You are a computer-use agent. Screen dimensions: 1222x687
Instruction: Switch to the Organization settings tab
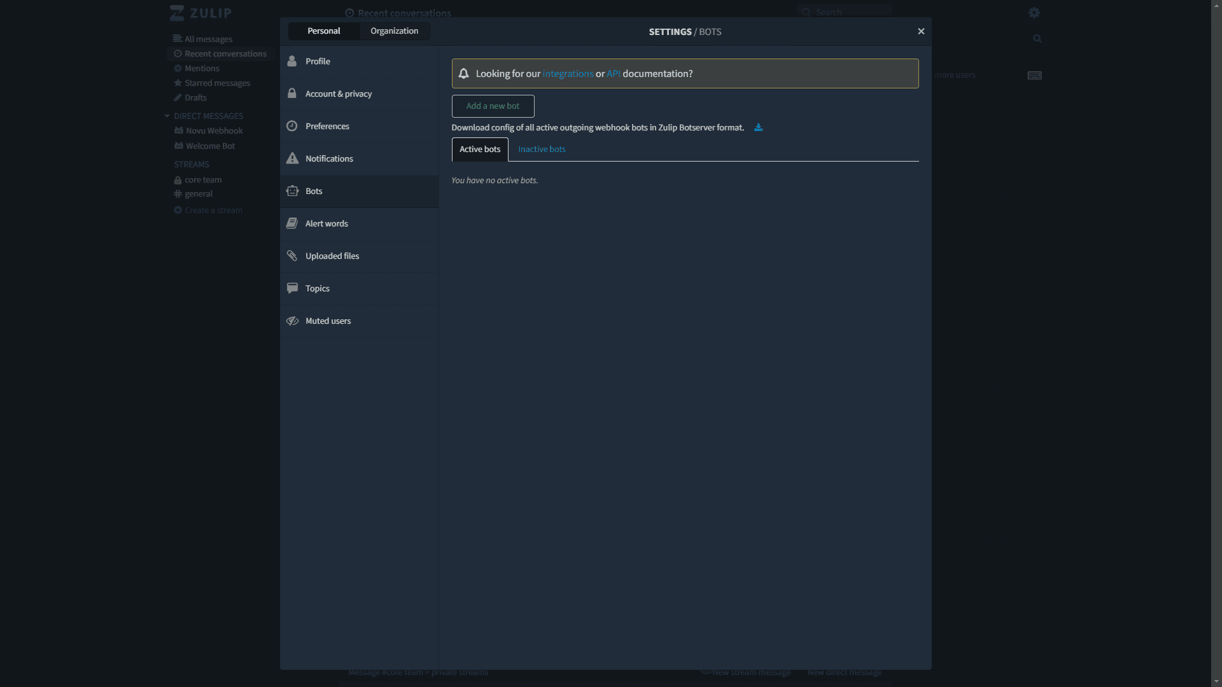tap(395, 31)
